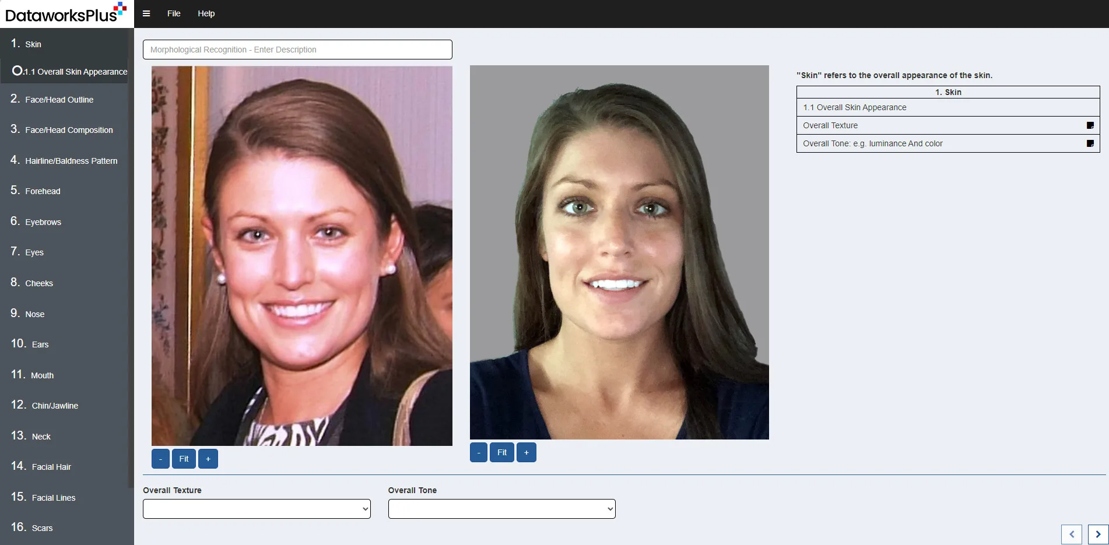Click the Overall Texture note icon
The width and height of the screenshot is (1109, 545).
point(1090,125)
